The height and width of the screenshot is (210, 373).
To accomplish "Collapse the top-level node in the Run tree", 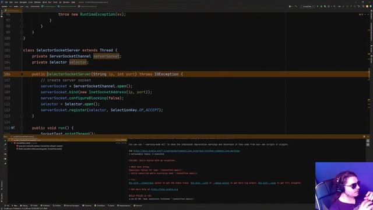I will click(x=9, y=140).
